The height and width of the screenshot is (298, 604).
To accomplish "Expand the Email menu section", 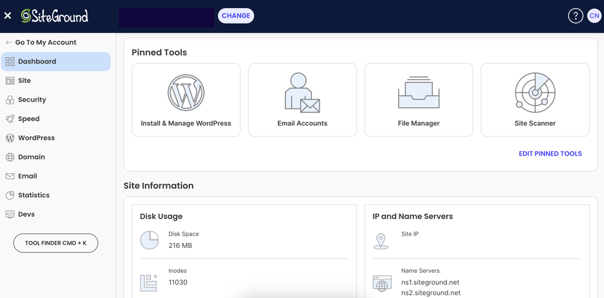I will 56,176.
